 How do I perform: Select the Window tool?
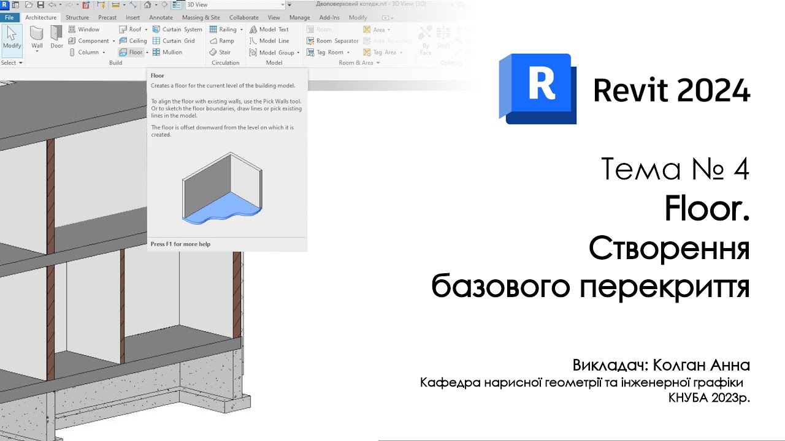tap(83, 29)
